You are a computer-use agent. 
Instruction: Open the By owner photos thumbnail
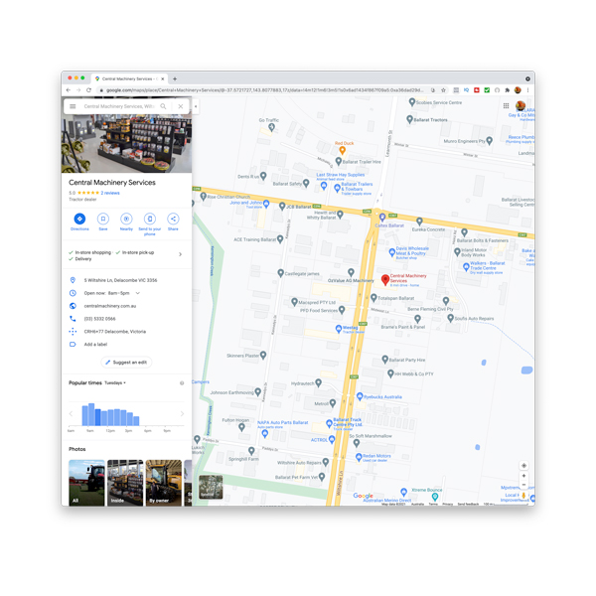click(164, 483)
